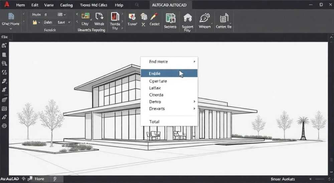This screenshot has height=183, width=334.
Task: Click the Esder button in ribbon
Action: tap(48, 22)
